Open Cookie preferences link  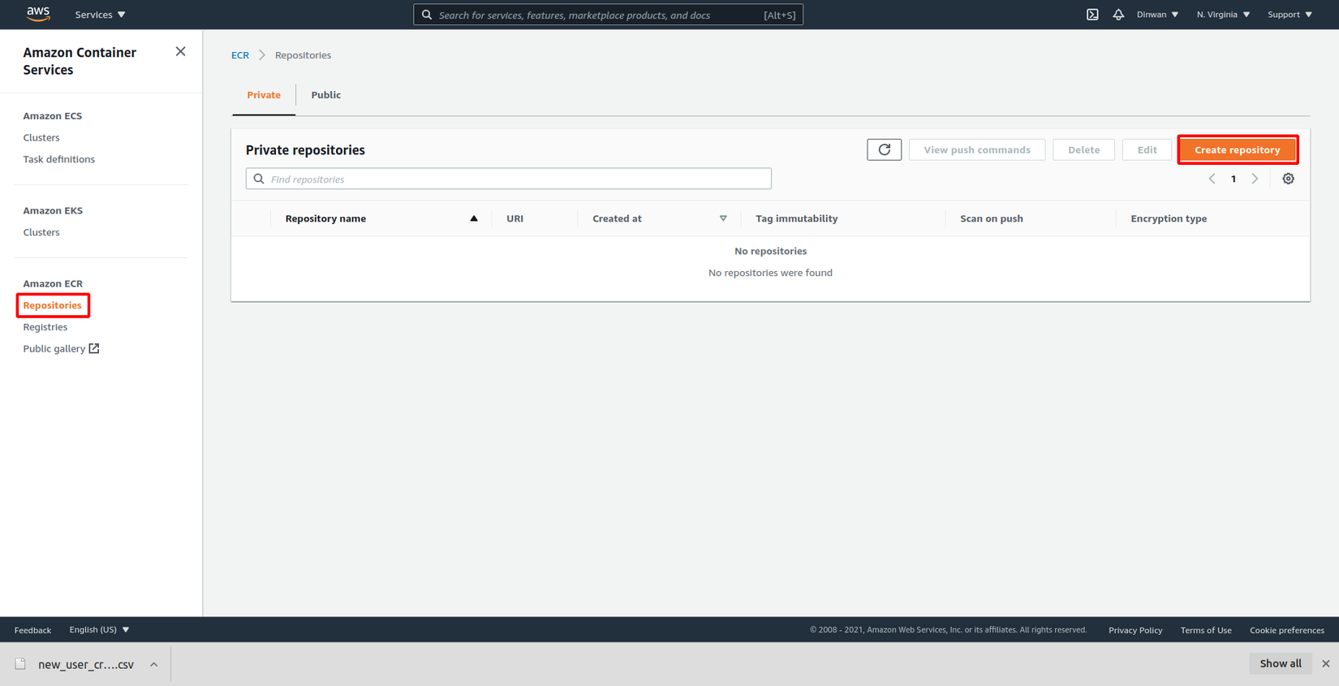(x=1287, y=630)
